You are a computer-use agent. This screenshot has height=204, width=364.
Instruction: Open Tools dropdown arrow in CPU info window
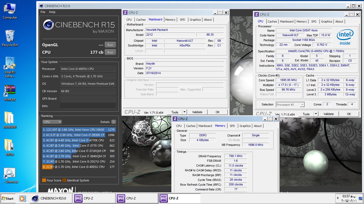point(316,114)
